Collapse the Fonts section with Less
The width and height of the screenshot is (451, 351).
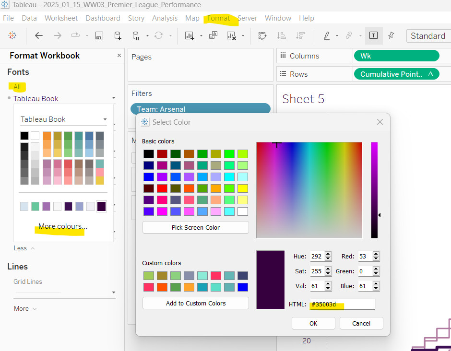pyautogui.click(x=24, y=248)
